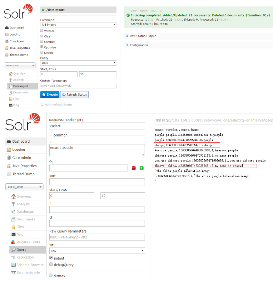Click the Request-Handler /select field
Viewport: 273px width, 281px height.
tap(97, 126)
